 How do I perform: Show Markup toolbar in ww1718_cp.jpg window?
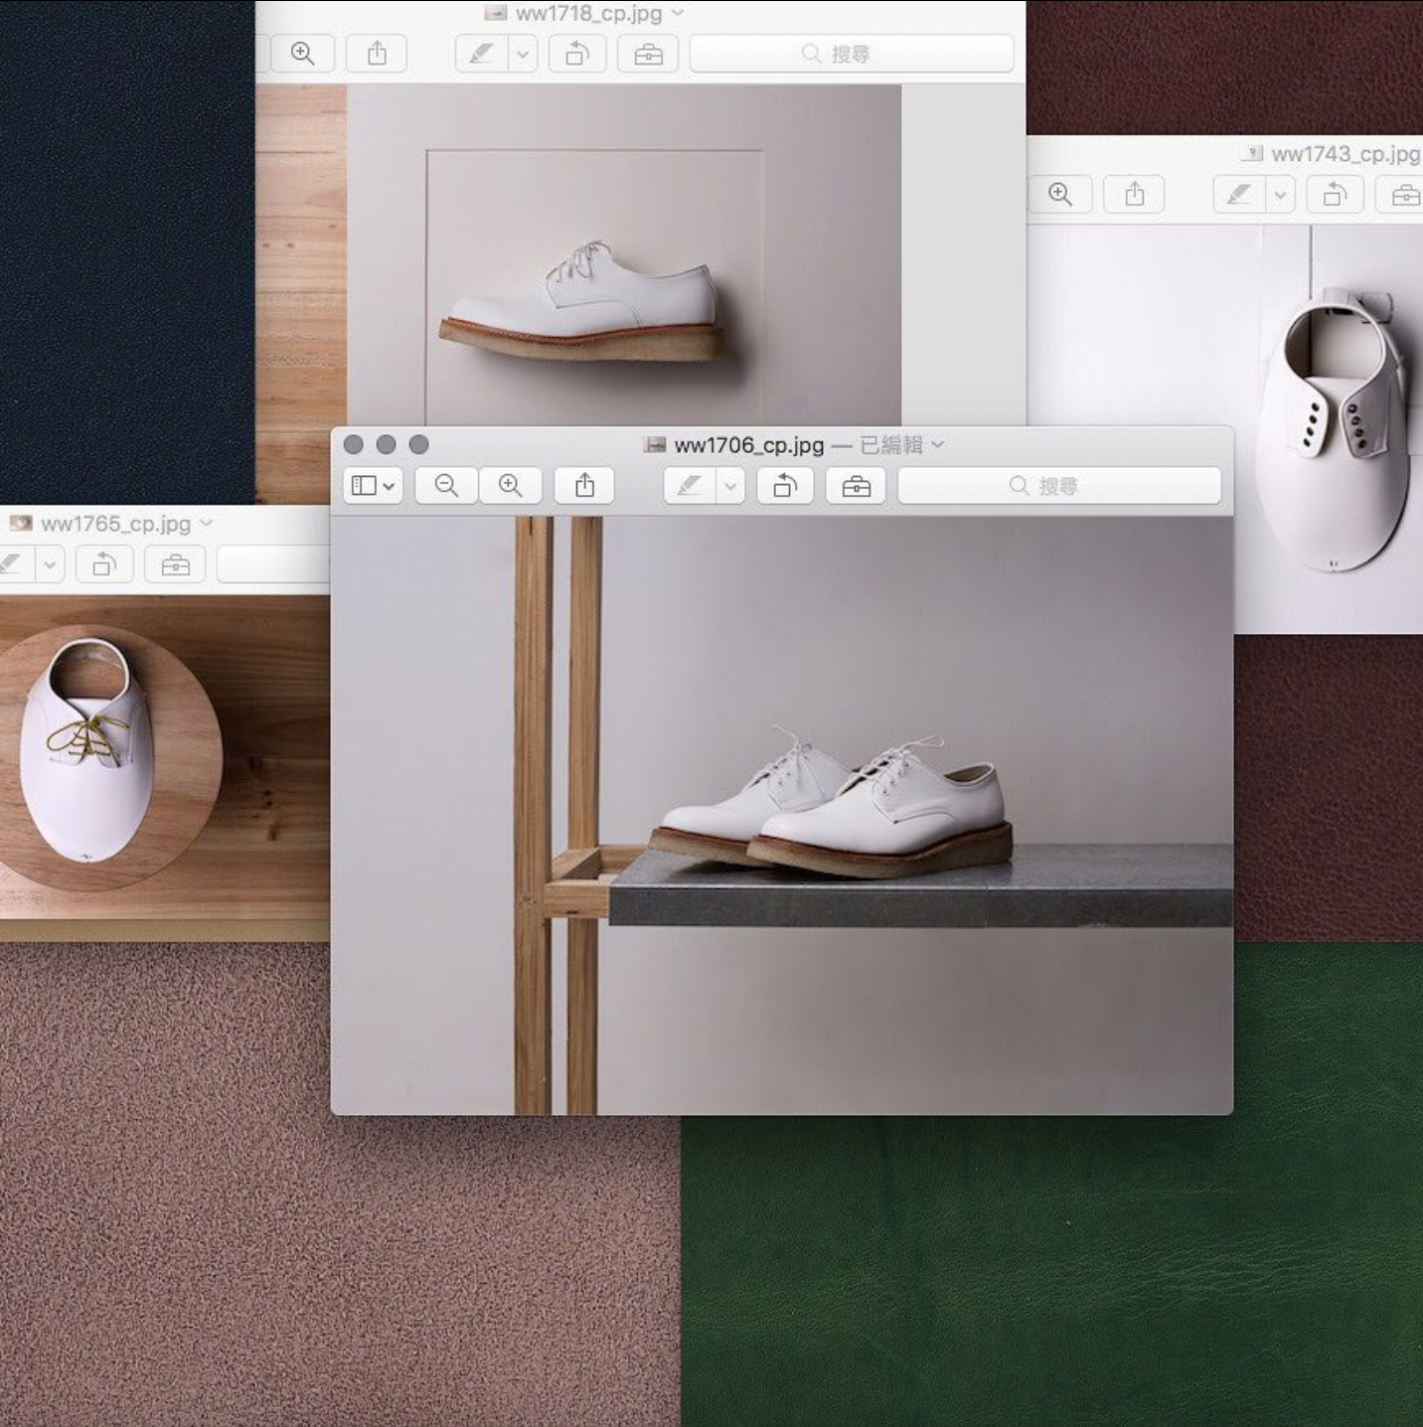coord(648,54)
